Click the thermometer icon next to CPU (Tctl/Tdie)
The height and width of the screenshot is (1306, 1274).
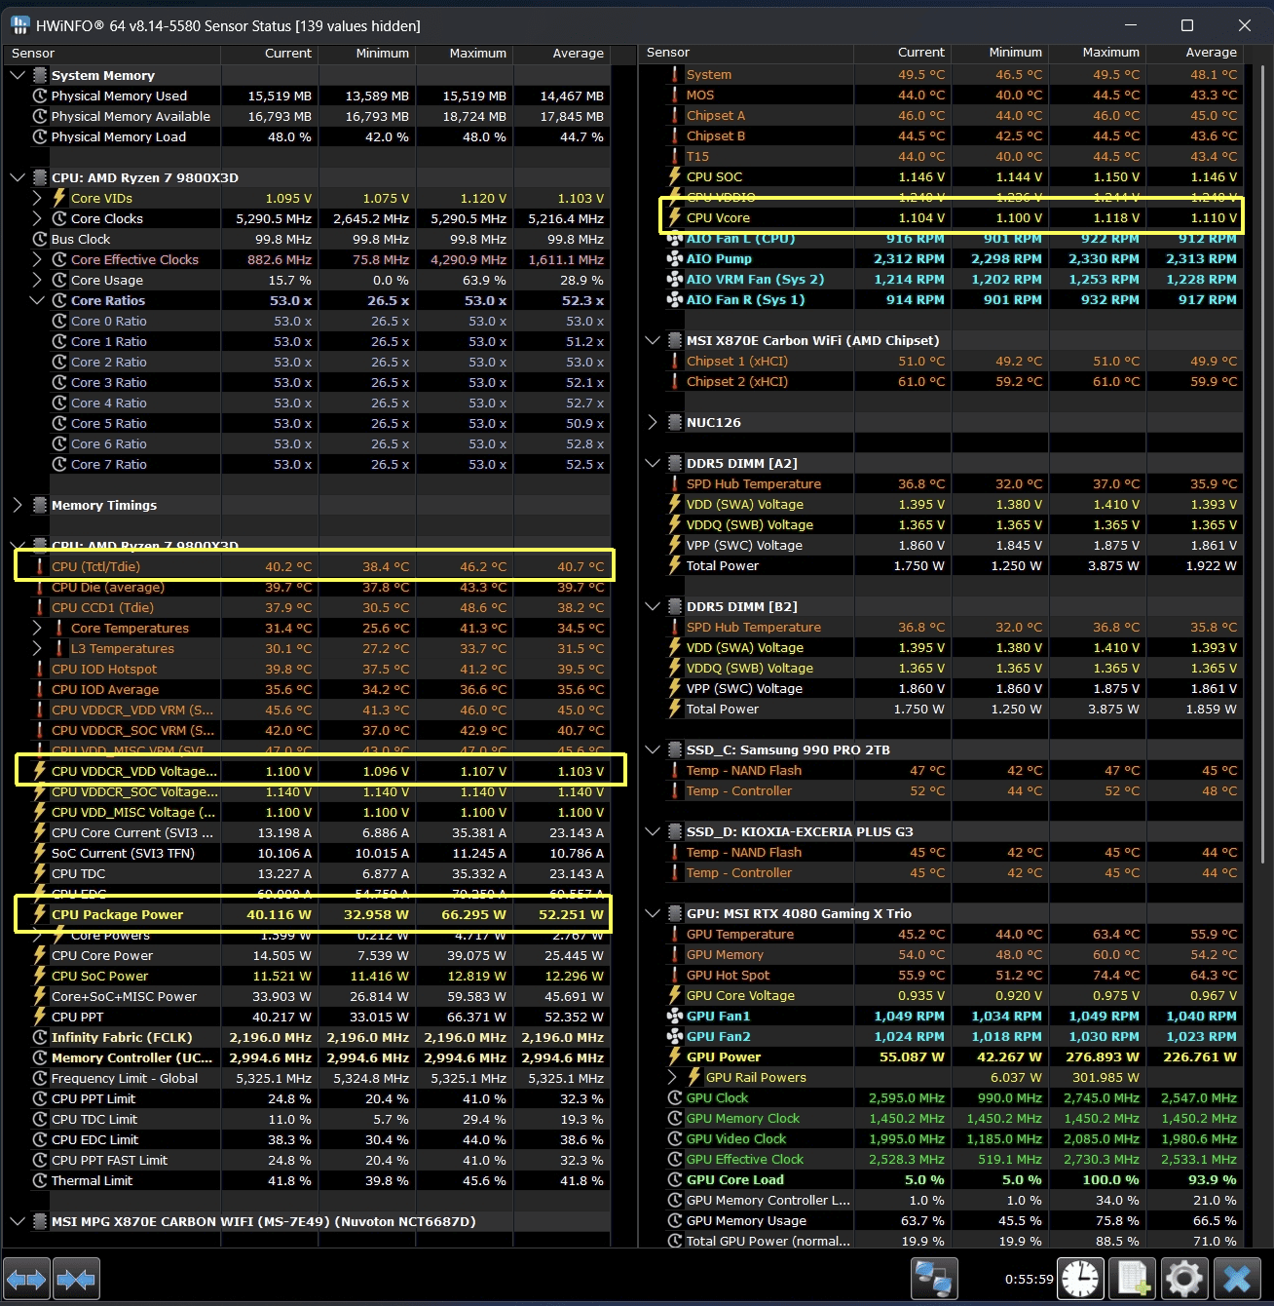pyautogui.click(x=40, y=566)
